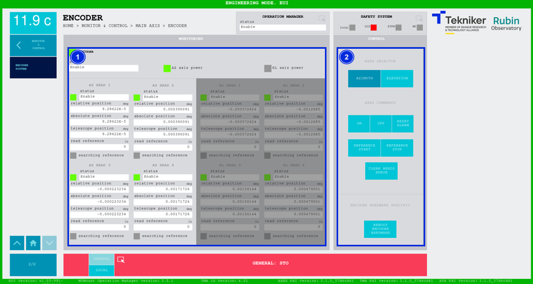Click AZ HEAD 1 searching reference indicator
This screenshot has height=284, width=533.
(73, 155)
